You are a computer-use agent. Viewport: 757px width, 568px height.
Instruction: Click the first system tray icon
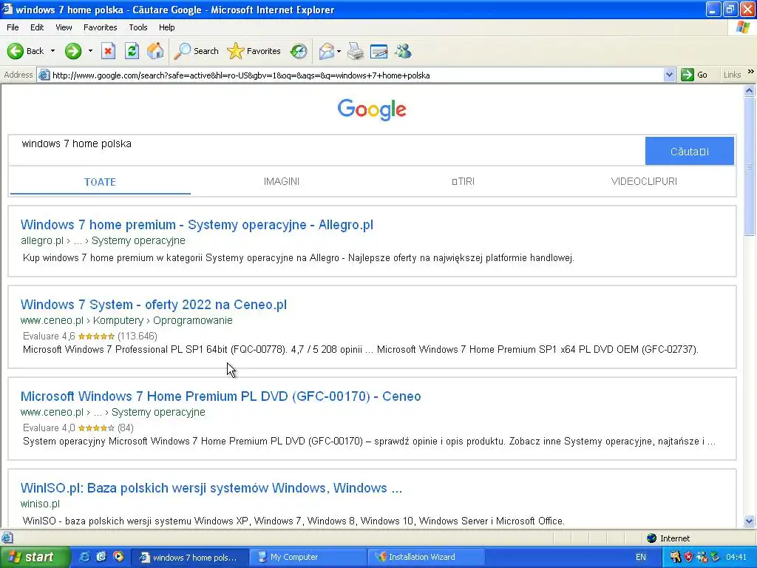[675, 557]
